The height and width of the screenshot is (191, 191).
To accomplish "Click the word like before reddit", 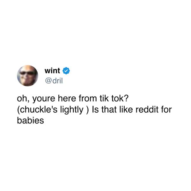I will (126, 109).
